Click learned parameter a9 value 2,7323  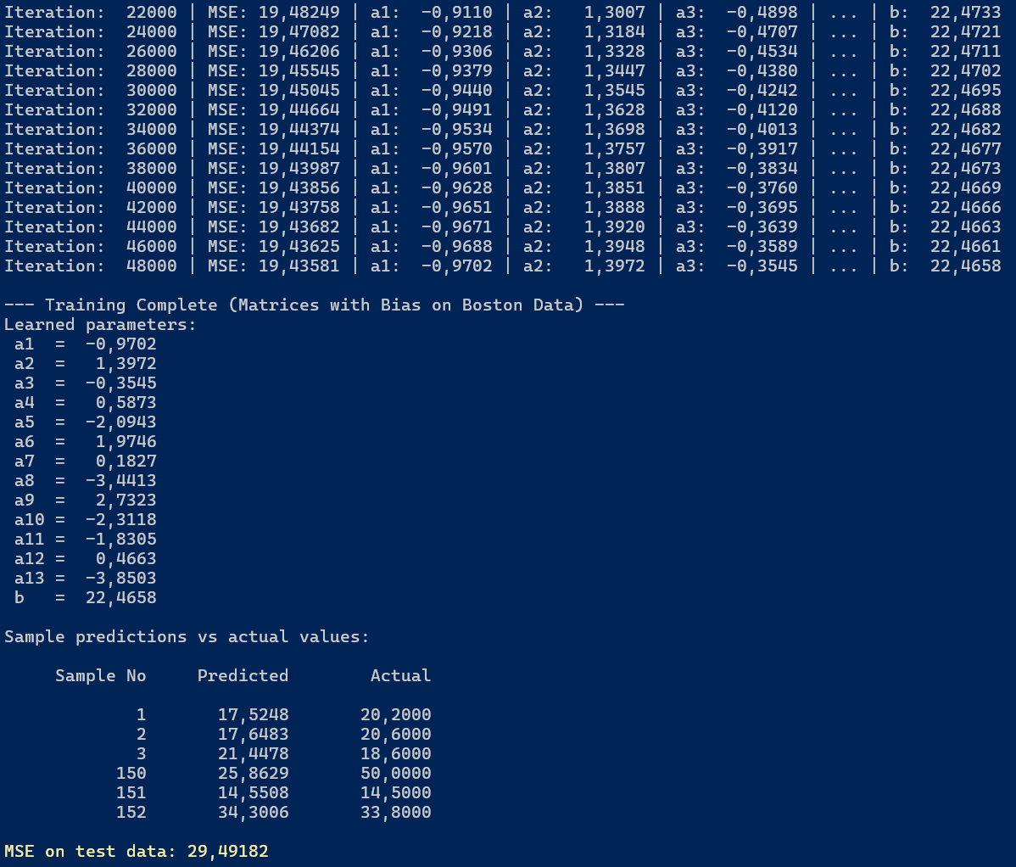pos(126,500)
